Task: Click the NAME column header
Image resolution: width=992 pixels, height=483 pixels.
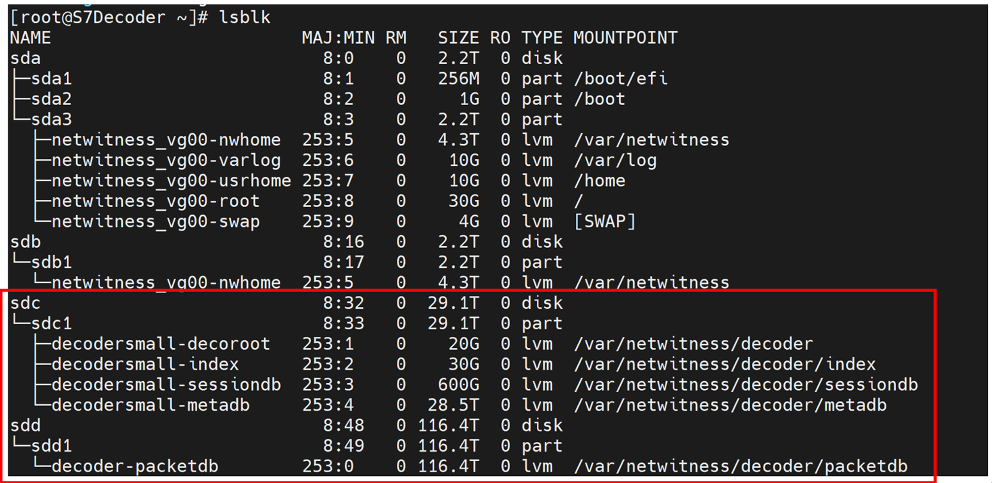Action: pyautogui.click(x=31, y=38)
